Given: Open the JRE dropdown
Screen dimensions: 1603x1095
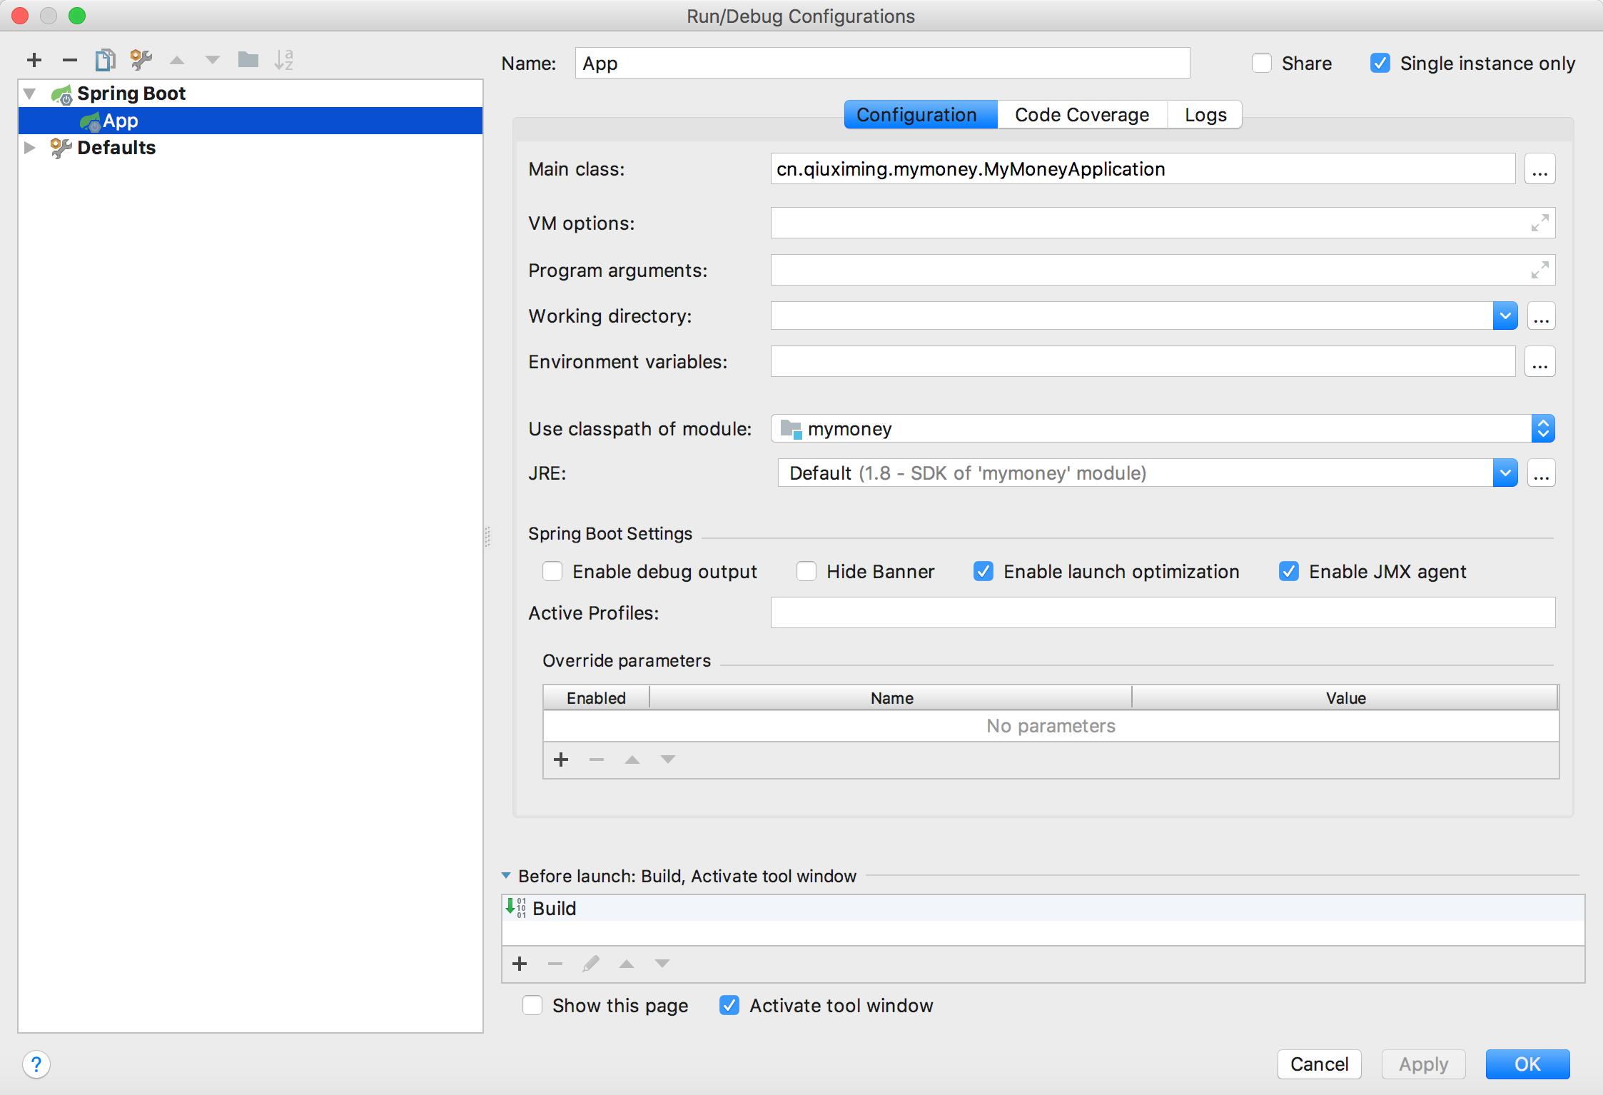Looking at the screenshot, I should point(1505,473).
